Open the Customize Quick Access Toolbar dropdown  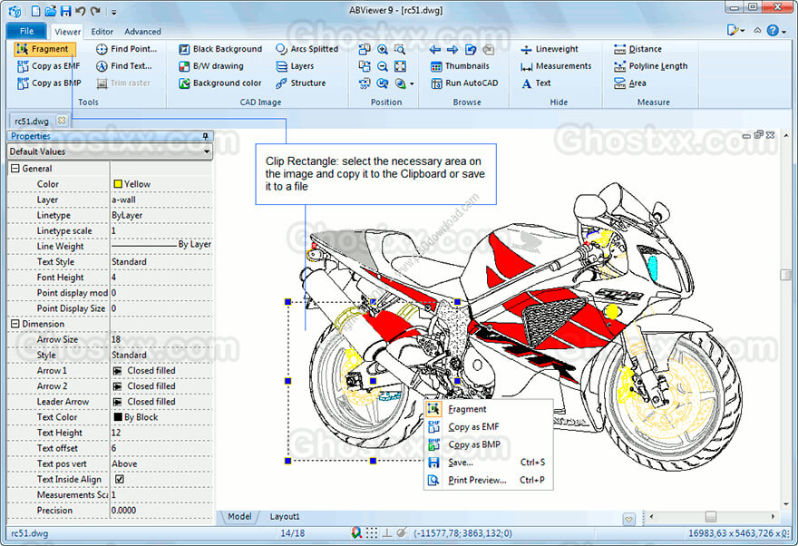(114, 12)
